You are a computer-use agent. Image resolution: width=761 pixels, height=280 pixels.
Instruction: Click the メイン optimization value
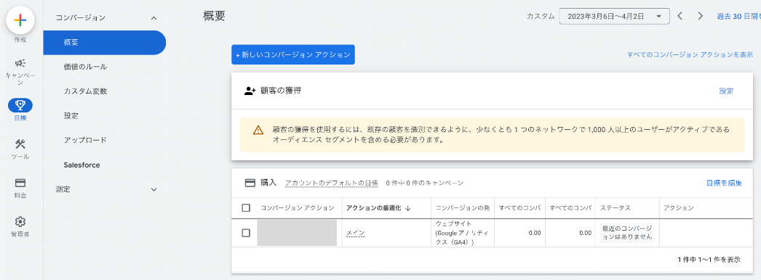[x=355, y=233]
